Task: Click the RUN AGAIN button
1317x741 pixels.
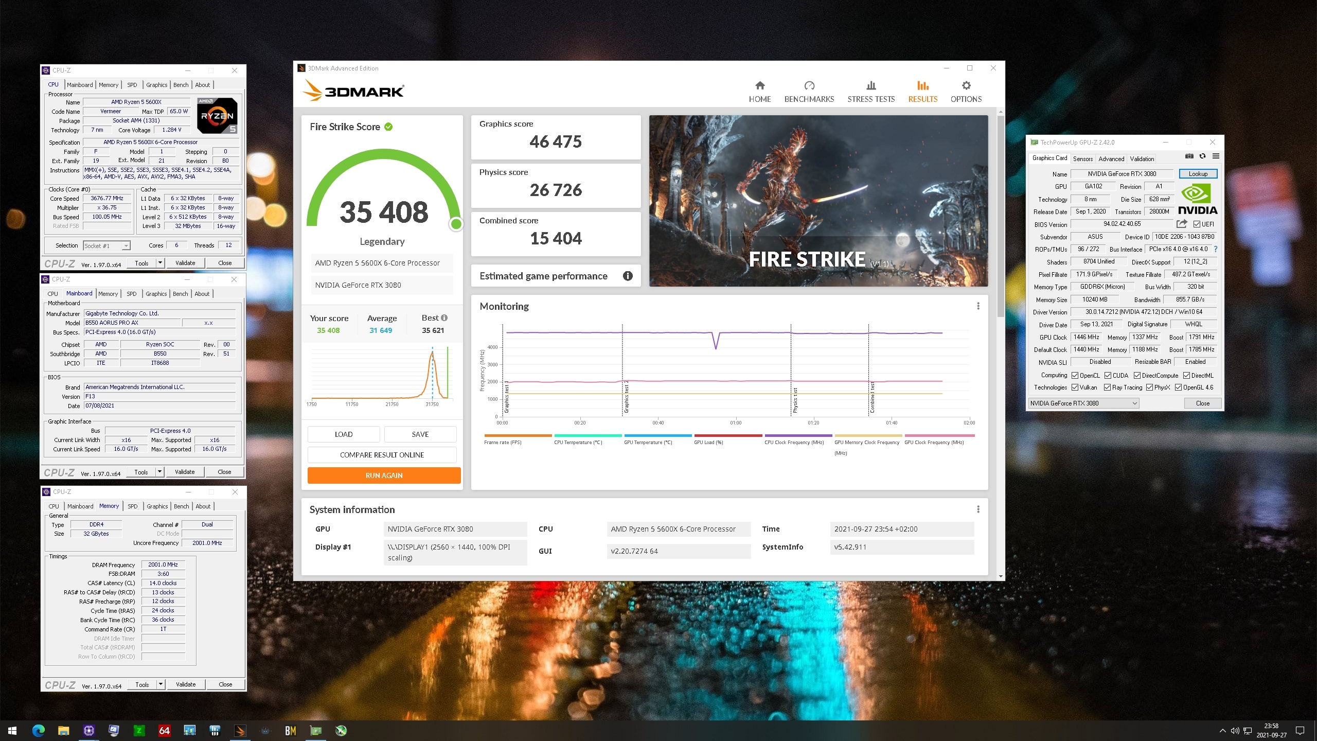Action: click(x=384, y=475)
